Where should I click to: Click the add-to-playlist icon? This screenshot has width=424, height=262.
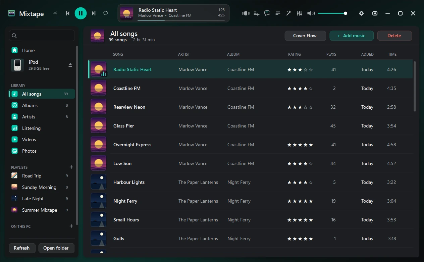click(257, 13)
